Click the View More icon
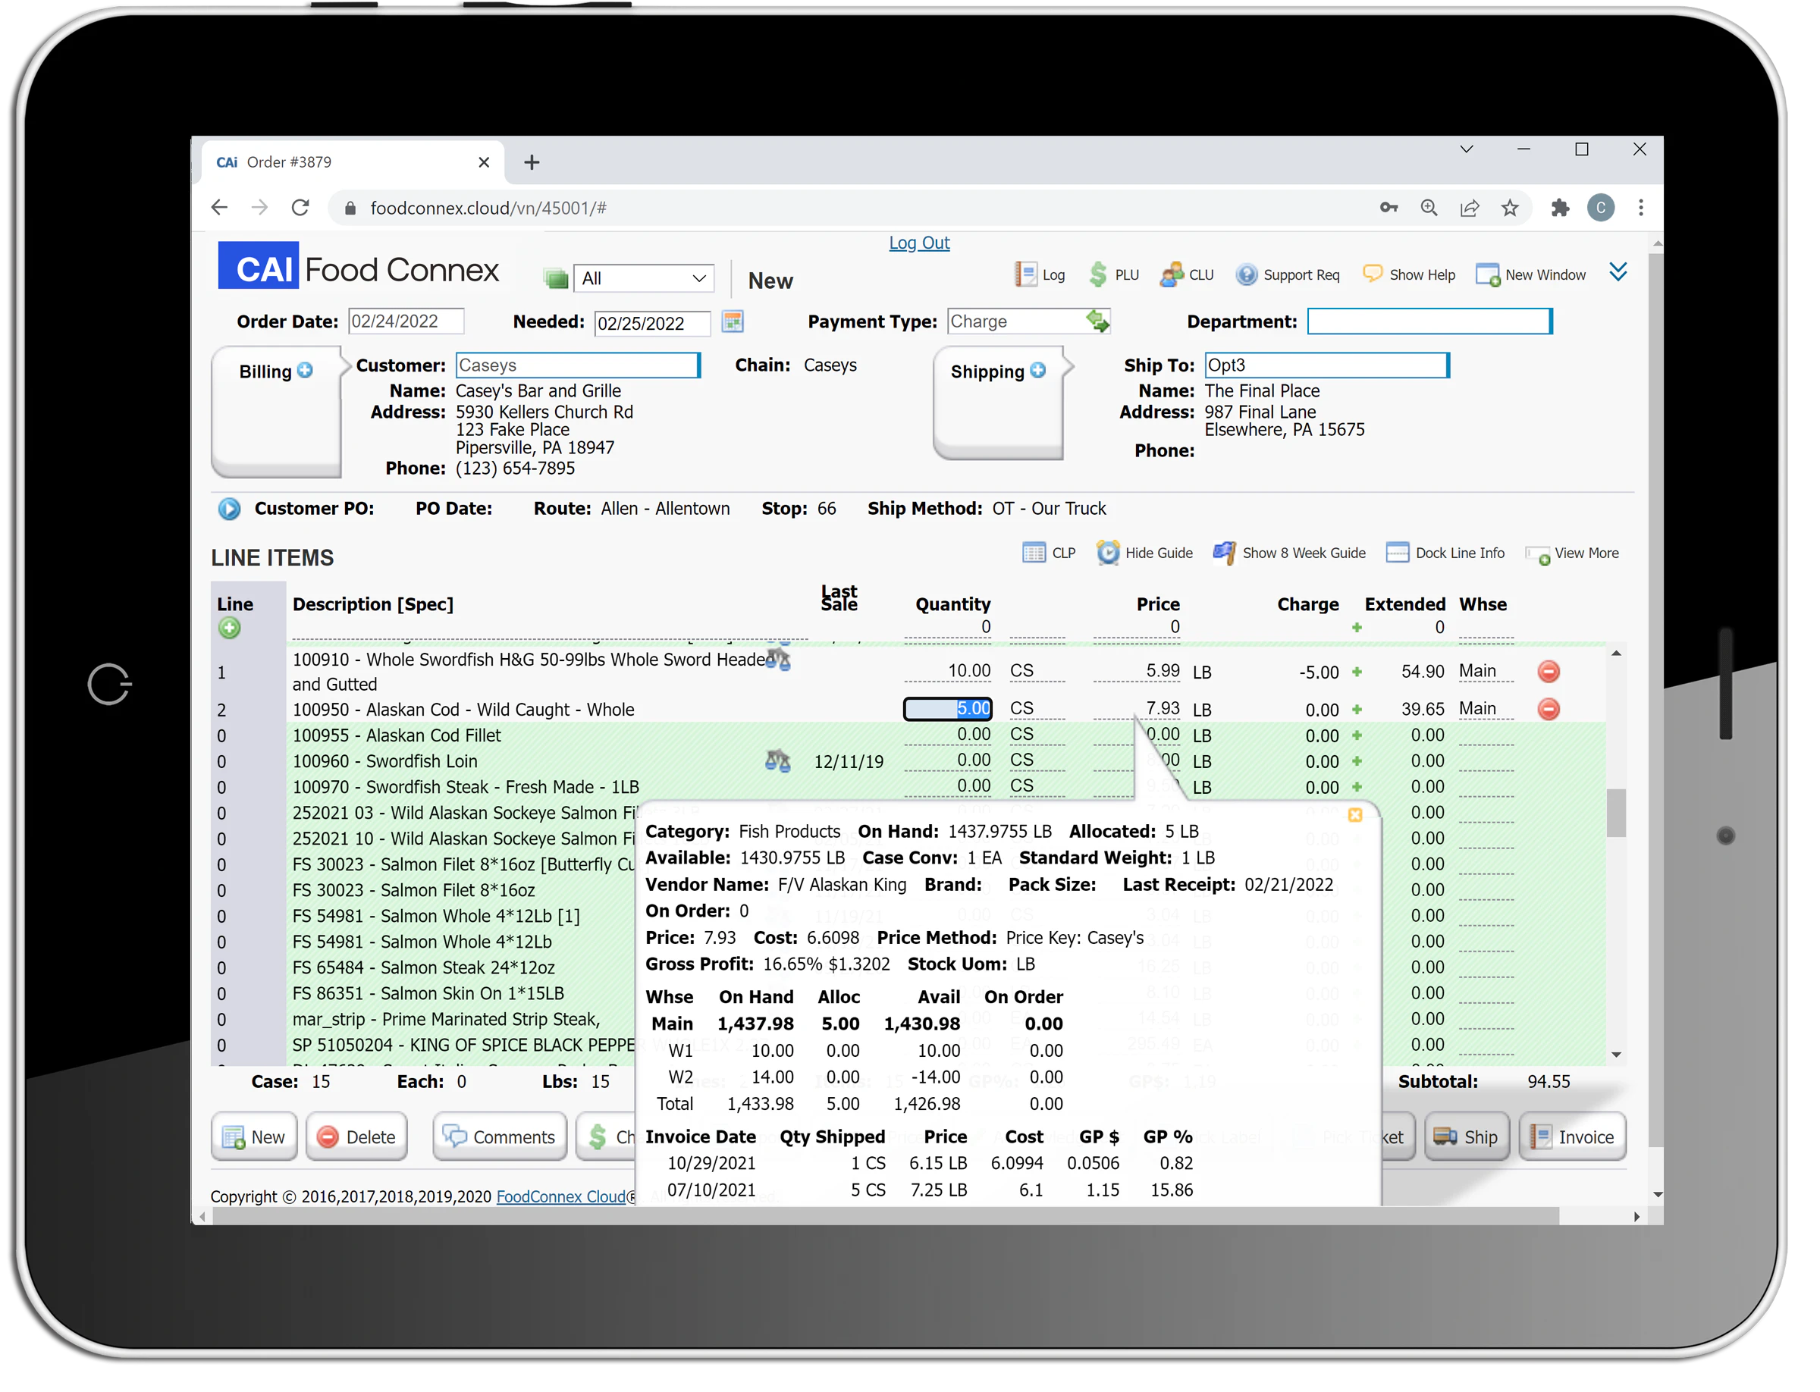 (1538, 553)
